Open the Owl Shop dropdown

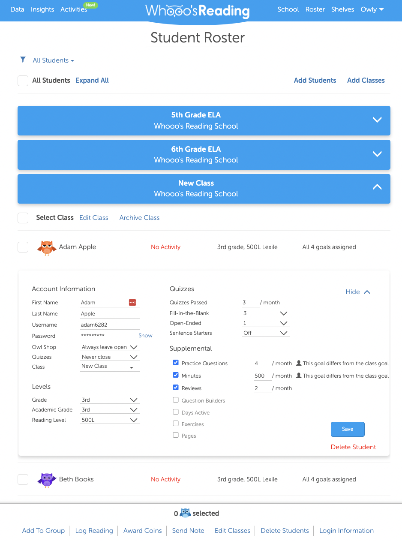(110, 347)
